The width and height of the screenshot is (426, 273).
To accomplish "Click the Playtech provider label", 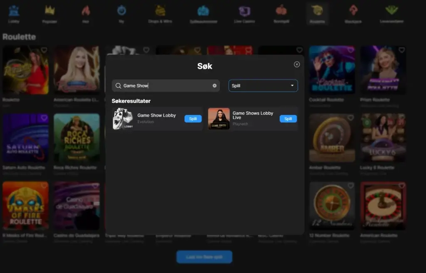I will (240, 124).
